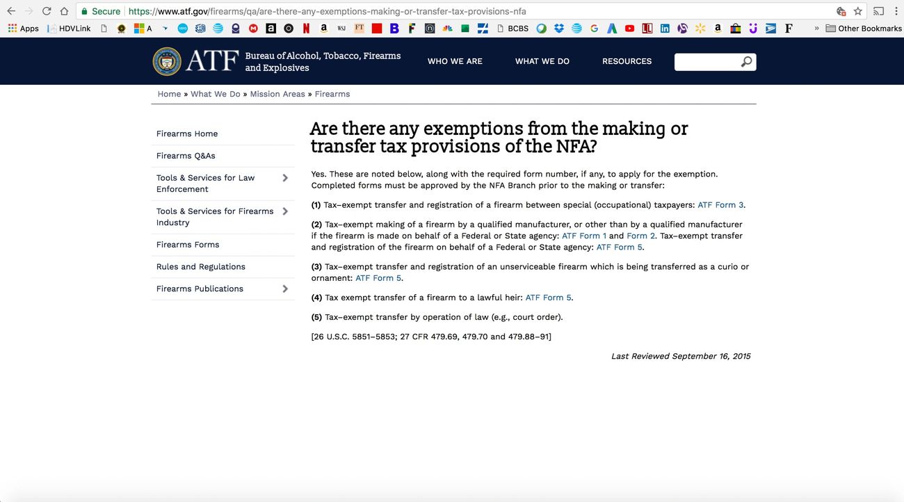Expand Tools & Services for Law Enforcement

pyautogui.click(x=285, y=178)
